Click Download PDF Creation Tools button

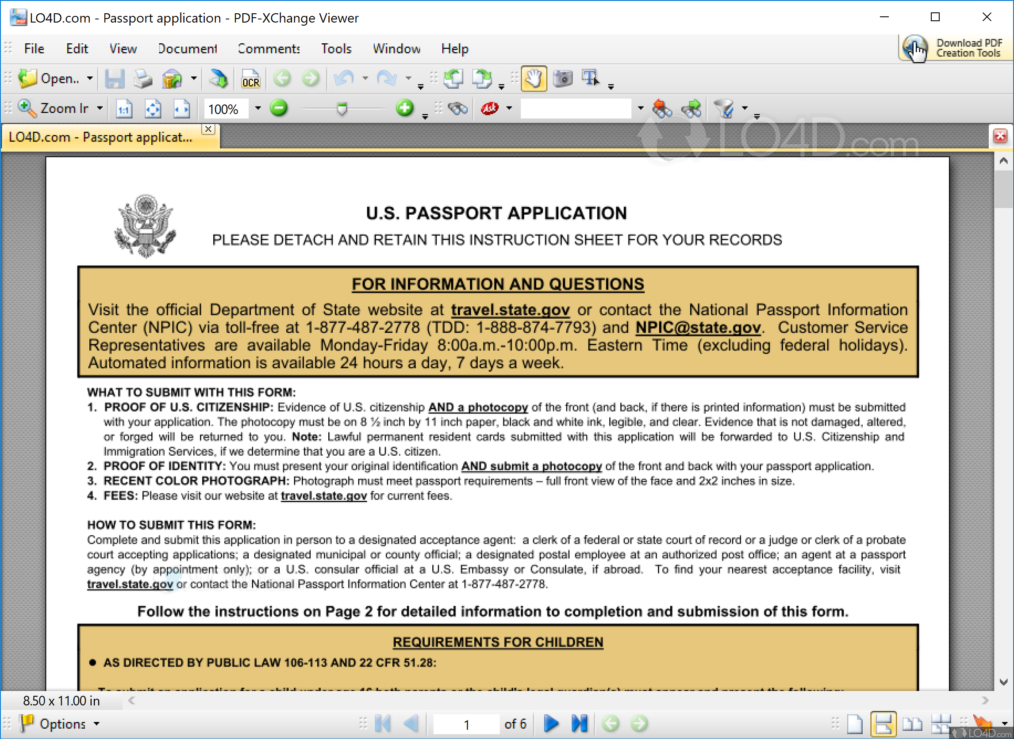point(955,48)
